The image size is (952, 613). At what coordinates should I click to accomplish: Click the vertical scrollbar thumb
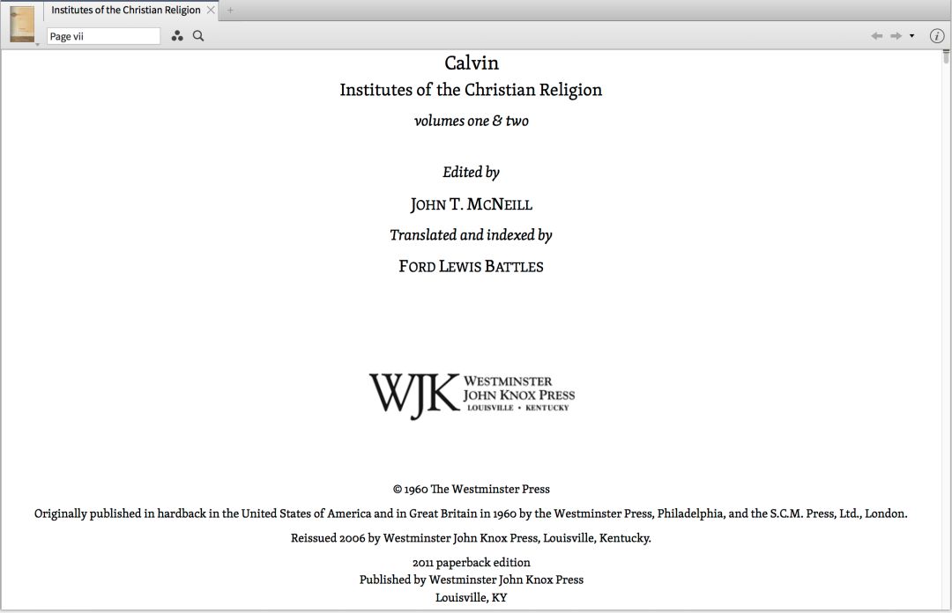(946, 56)
